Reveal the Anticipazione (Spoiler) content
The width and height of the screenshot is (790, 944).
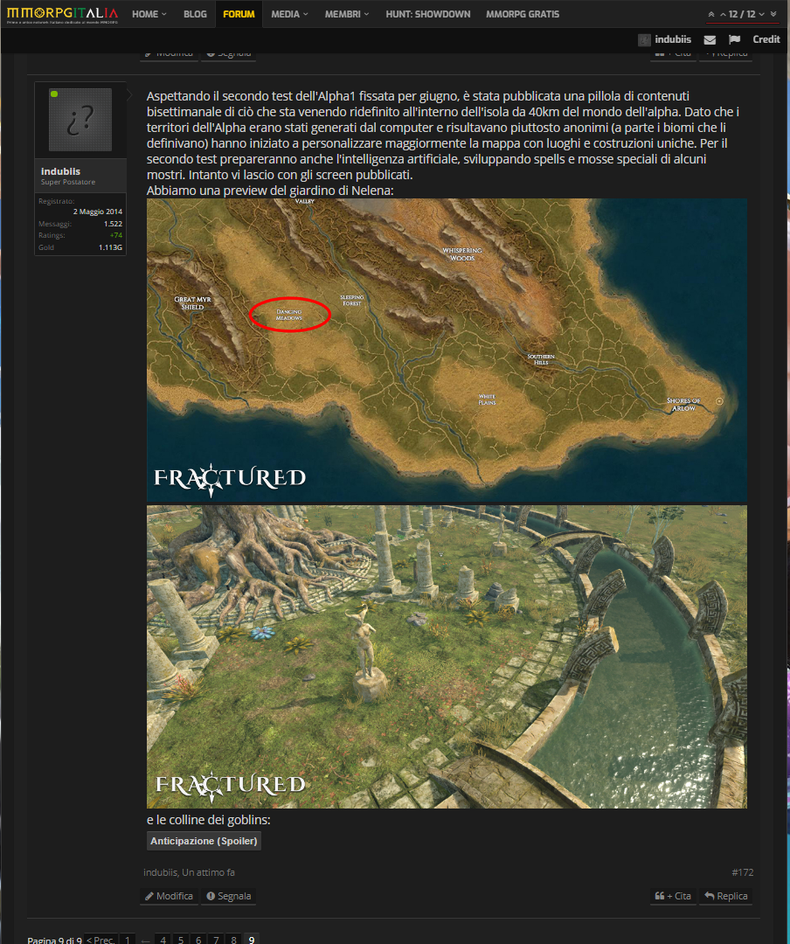point(204,841)
